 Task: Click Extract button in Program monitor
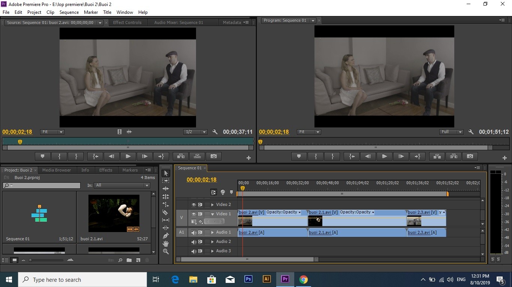(454, 156)
